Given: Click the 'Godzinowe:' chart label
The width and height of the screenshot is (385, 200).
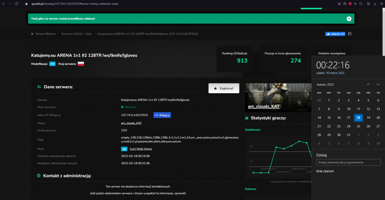Looking at the screenshot, I should [253, 130].
